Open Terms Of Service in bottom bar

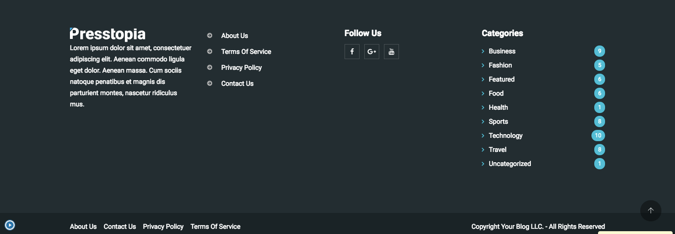pos(215,226)
